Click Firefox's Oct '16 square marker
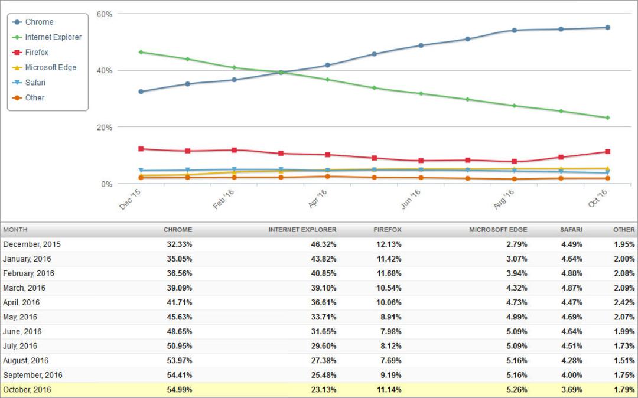The width and height of the screenshot is (638, 398). coord(607,152)
